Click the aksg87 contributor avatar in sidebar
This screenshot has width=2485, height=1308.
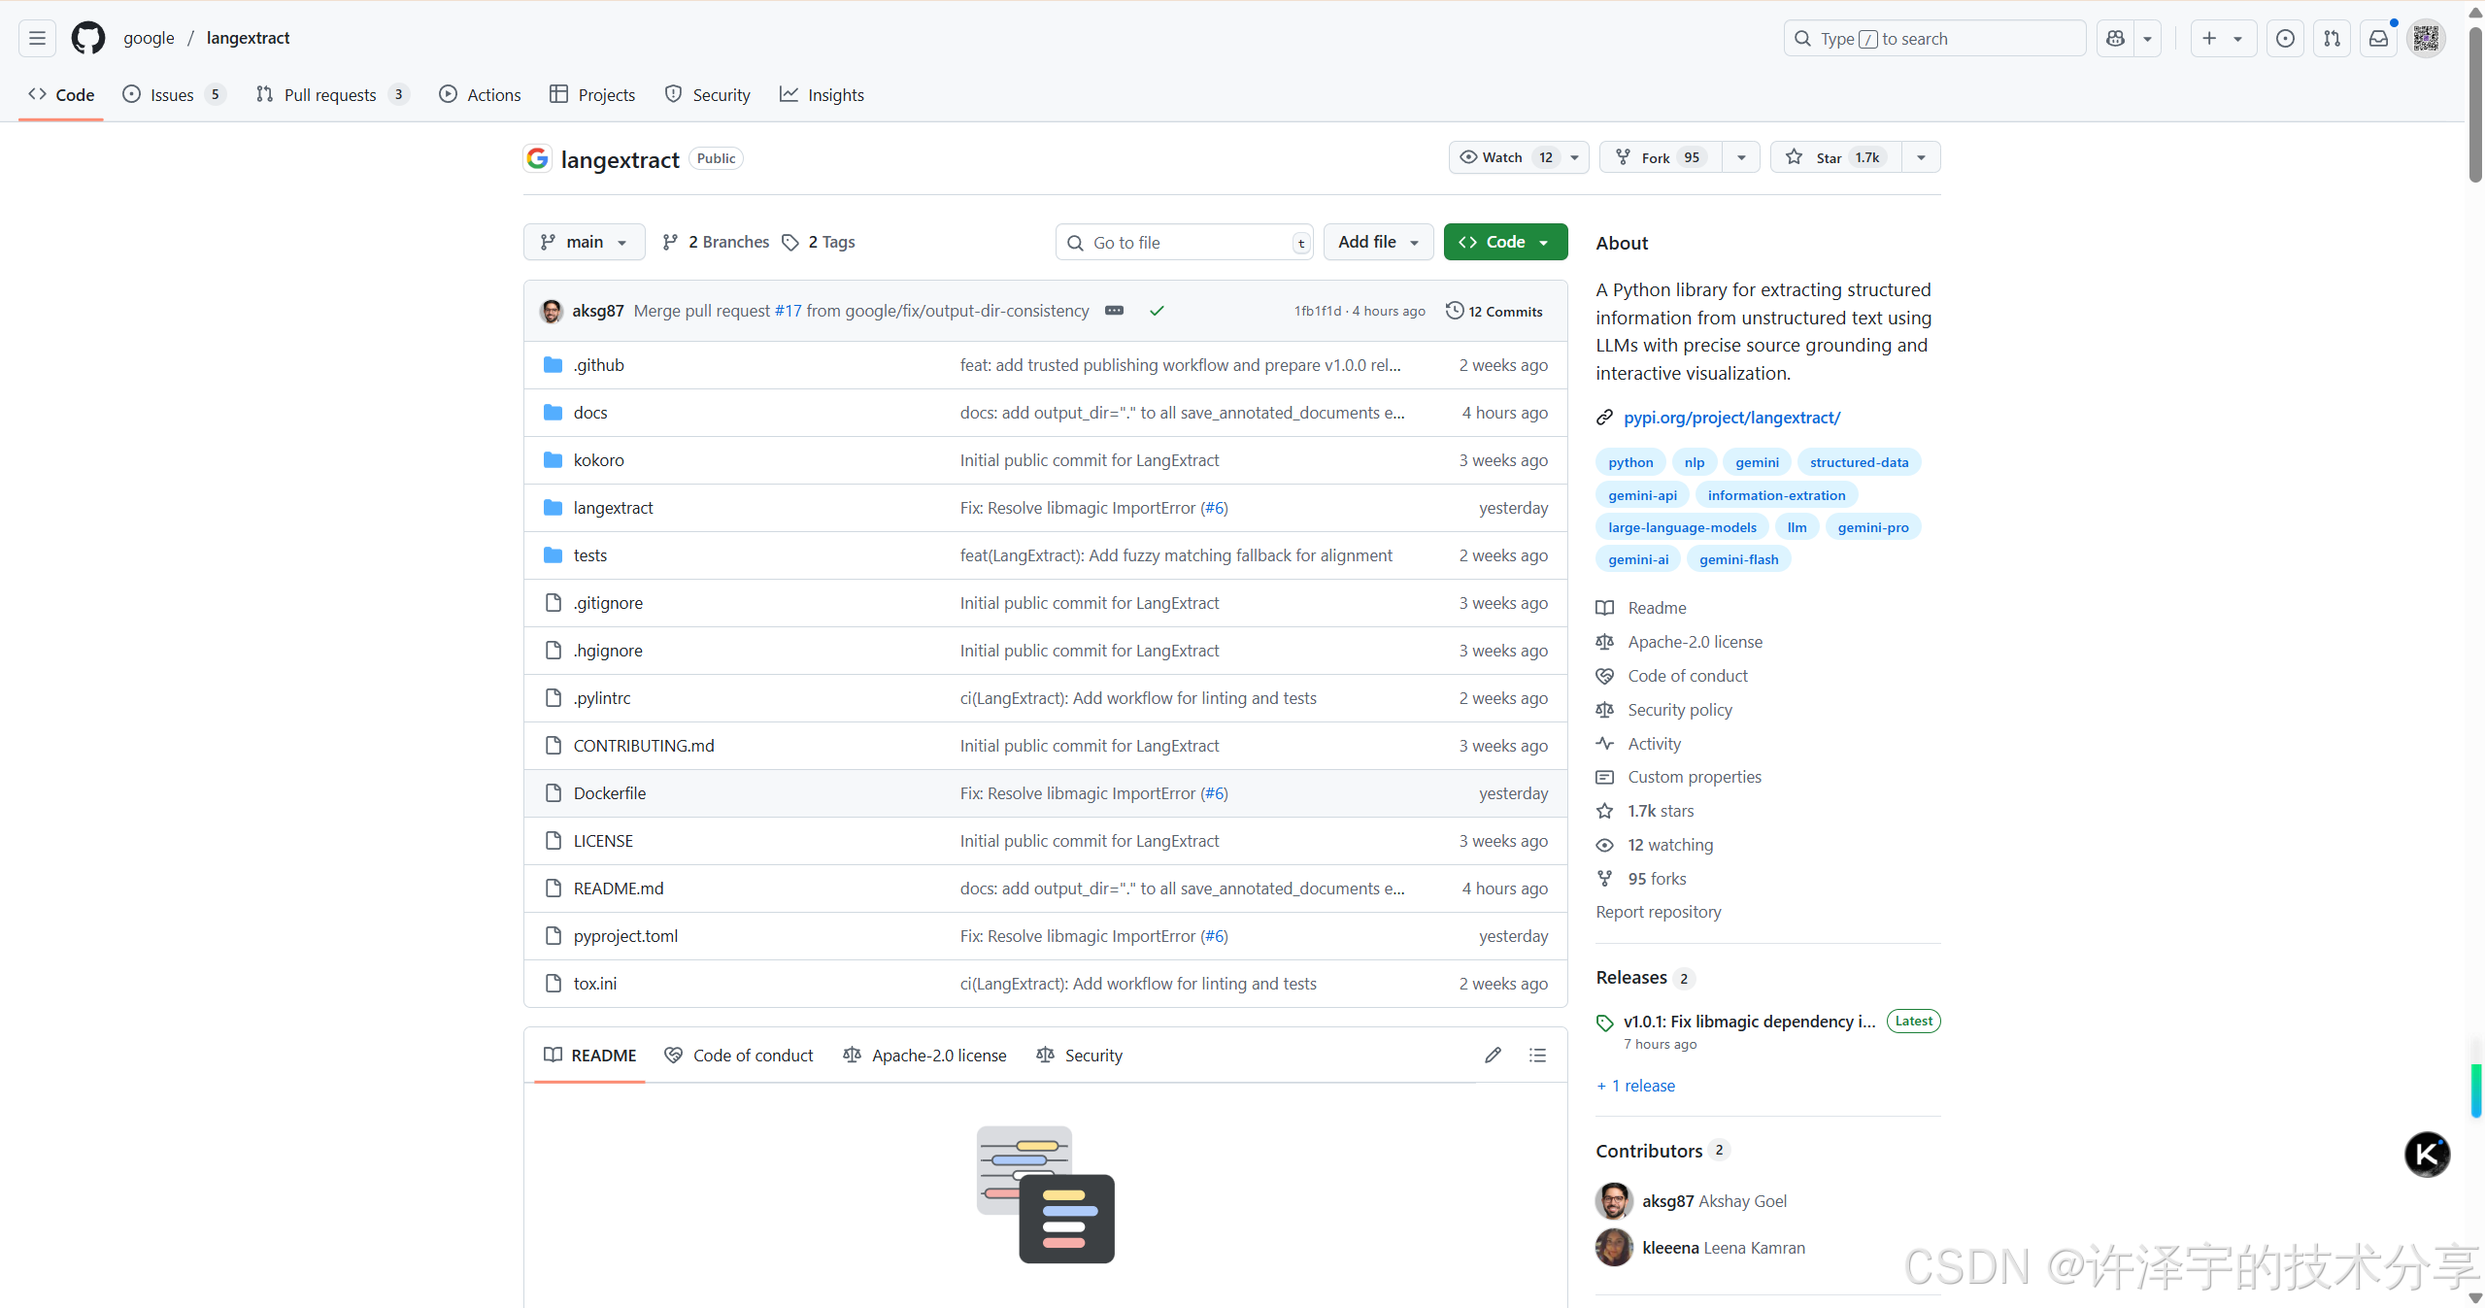pyautogui.click(x=1614, y=1201)
